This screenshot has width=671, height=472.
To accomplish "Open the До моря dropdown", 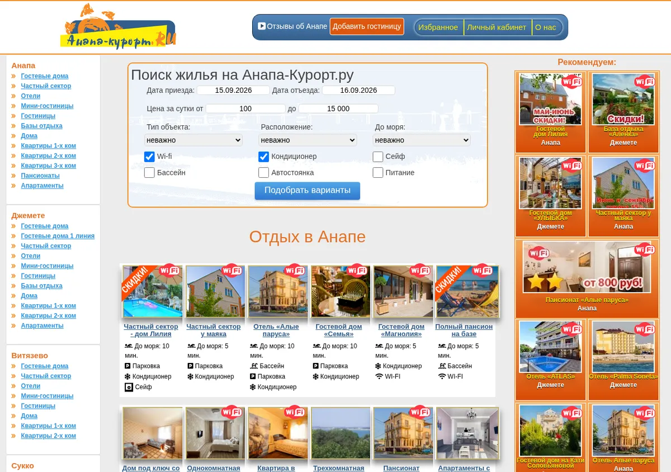I will coord(422,140).
